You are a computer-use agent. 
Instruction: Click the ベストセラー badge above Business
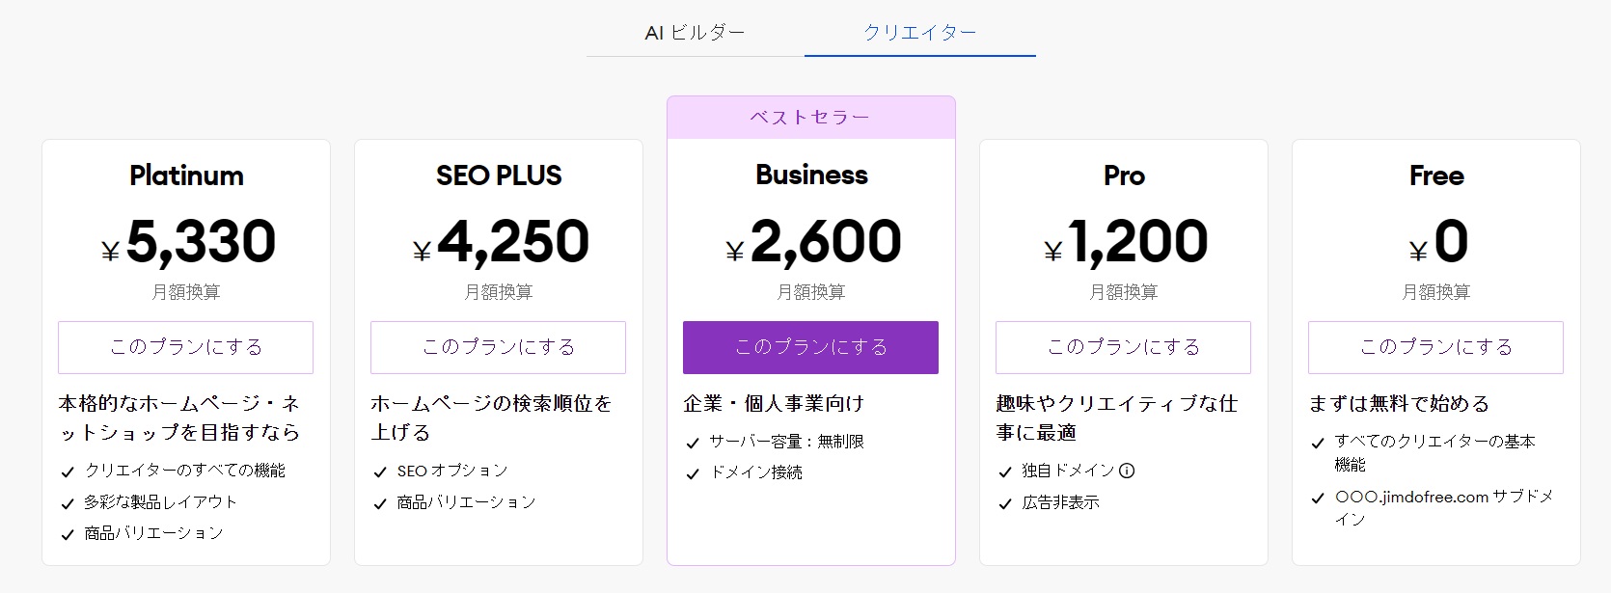point(810,118)
